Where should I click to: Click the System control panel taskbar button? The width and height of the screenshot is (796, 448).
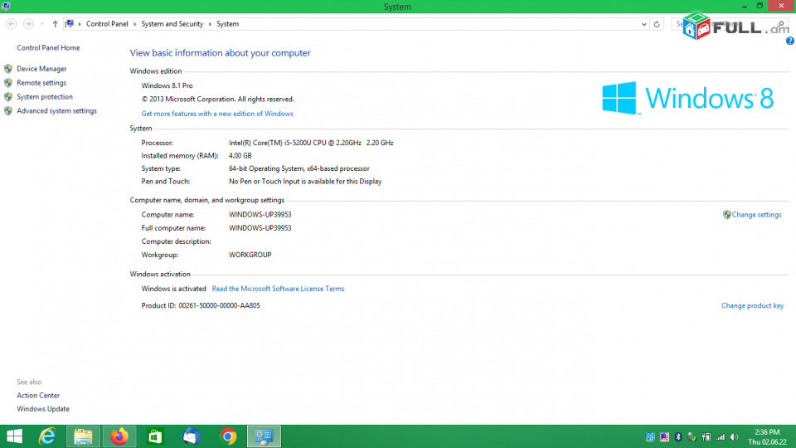click(x=264, y=436)
